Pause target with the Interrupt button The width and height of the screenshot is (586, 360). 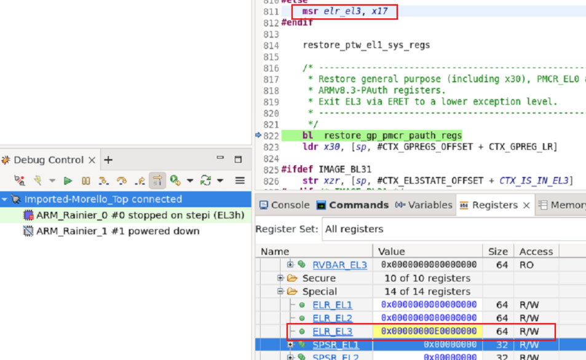[86, 181]
